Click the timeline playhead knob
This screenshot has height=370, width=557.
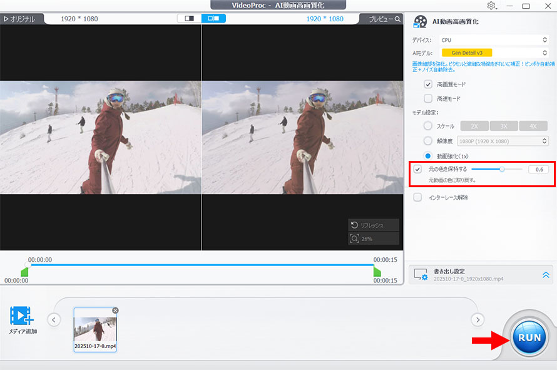(28, 265)
